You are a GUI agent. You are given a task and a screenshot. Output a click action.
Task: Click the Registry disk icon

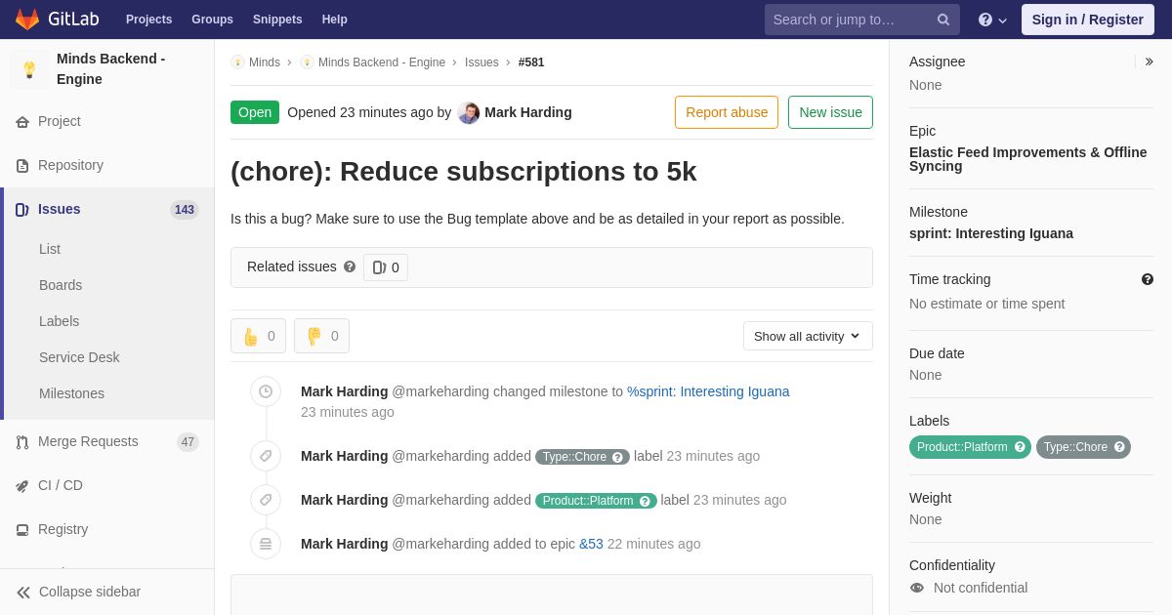(22, 530)
